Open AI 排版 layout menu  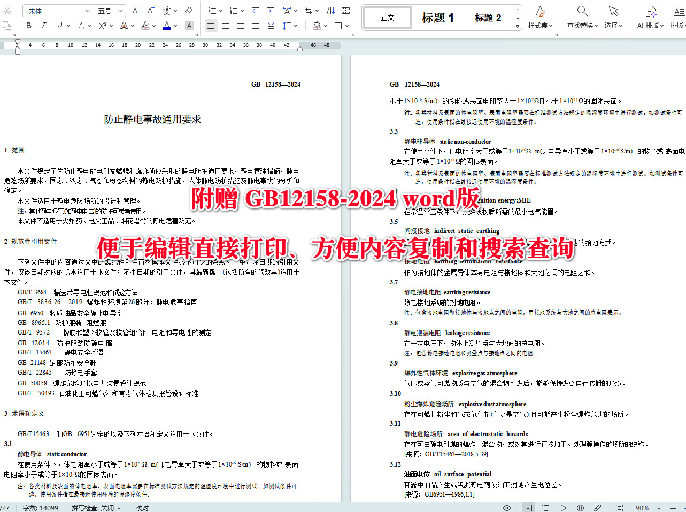pyautogui.click(x=650, y=17)
